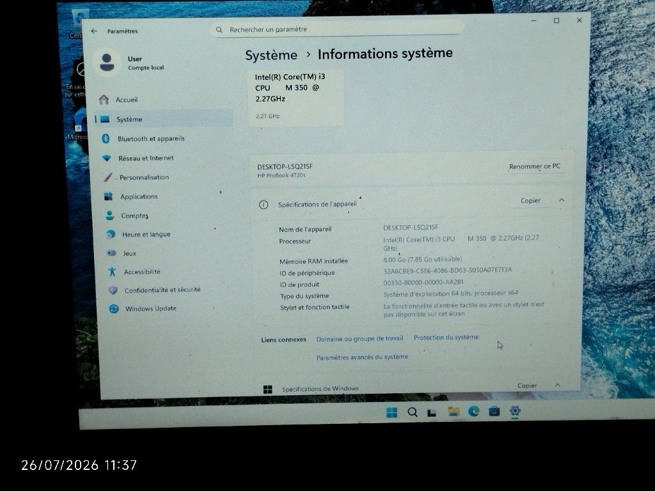Copy device specifications with Copier
Image resolution: width=655 pixels, height=491 pixels.
[530, 200]
